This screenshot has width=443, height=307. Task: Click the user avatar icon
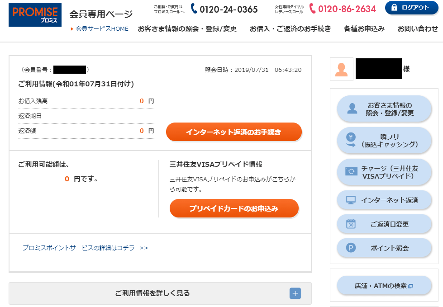coord(341,70)
